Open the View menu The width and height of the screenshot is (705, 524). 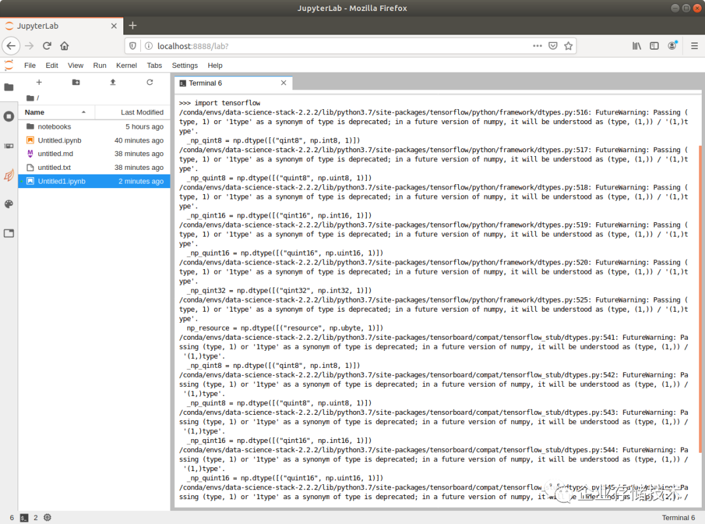[x=76, y=65]
